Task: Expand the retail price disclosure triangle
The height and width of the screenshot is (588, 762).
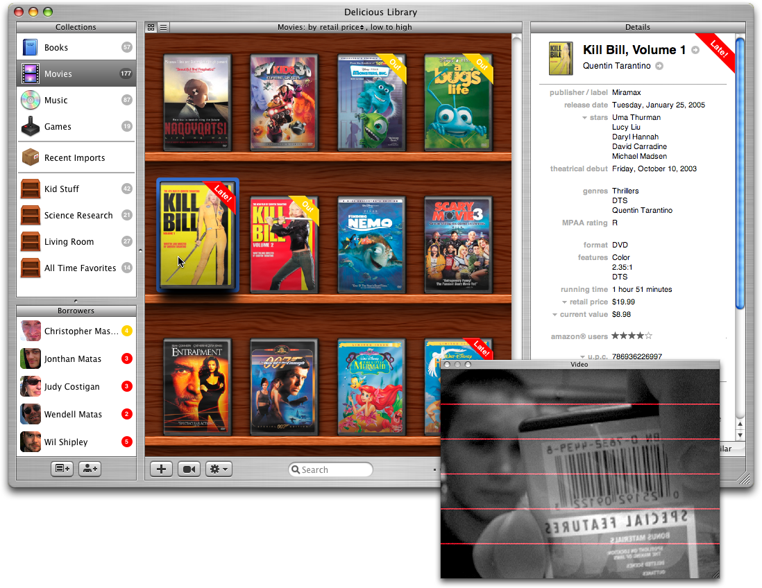Action: 564,302
